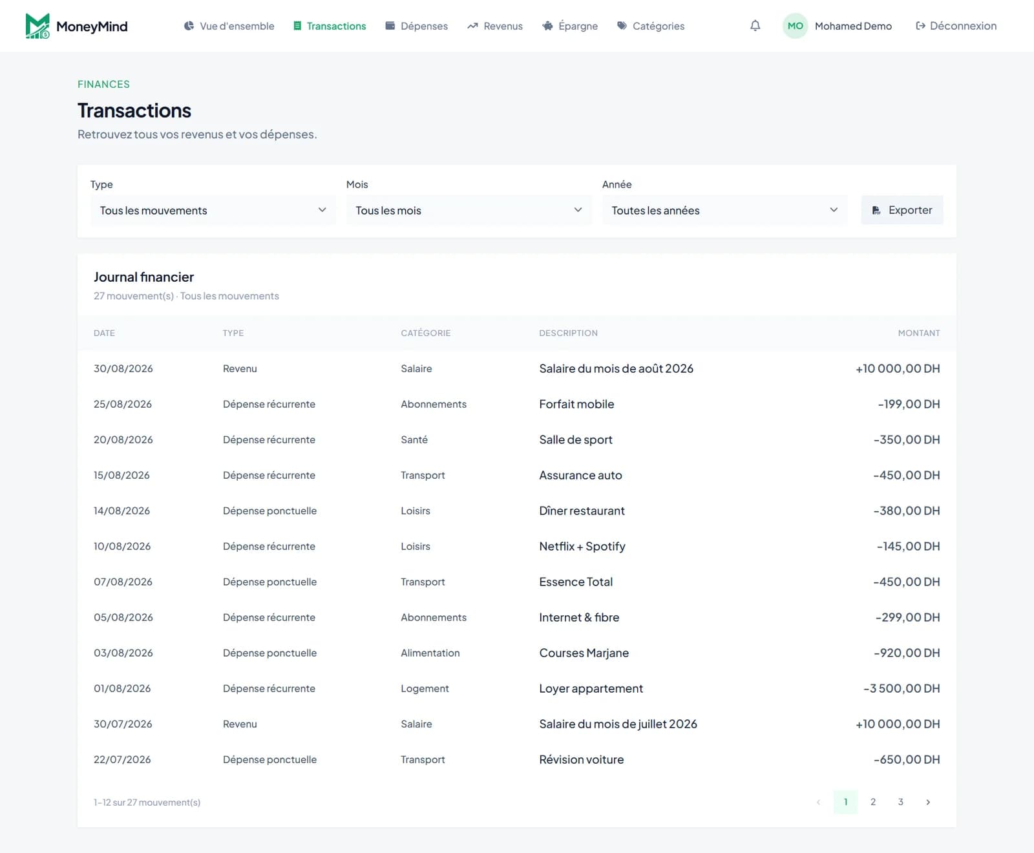This screenshot has height=853, width=1034.
Task: Click the CATÉGORIE column header
Action: coord(426,333)
